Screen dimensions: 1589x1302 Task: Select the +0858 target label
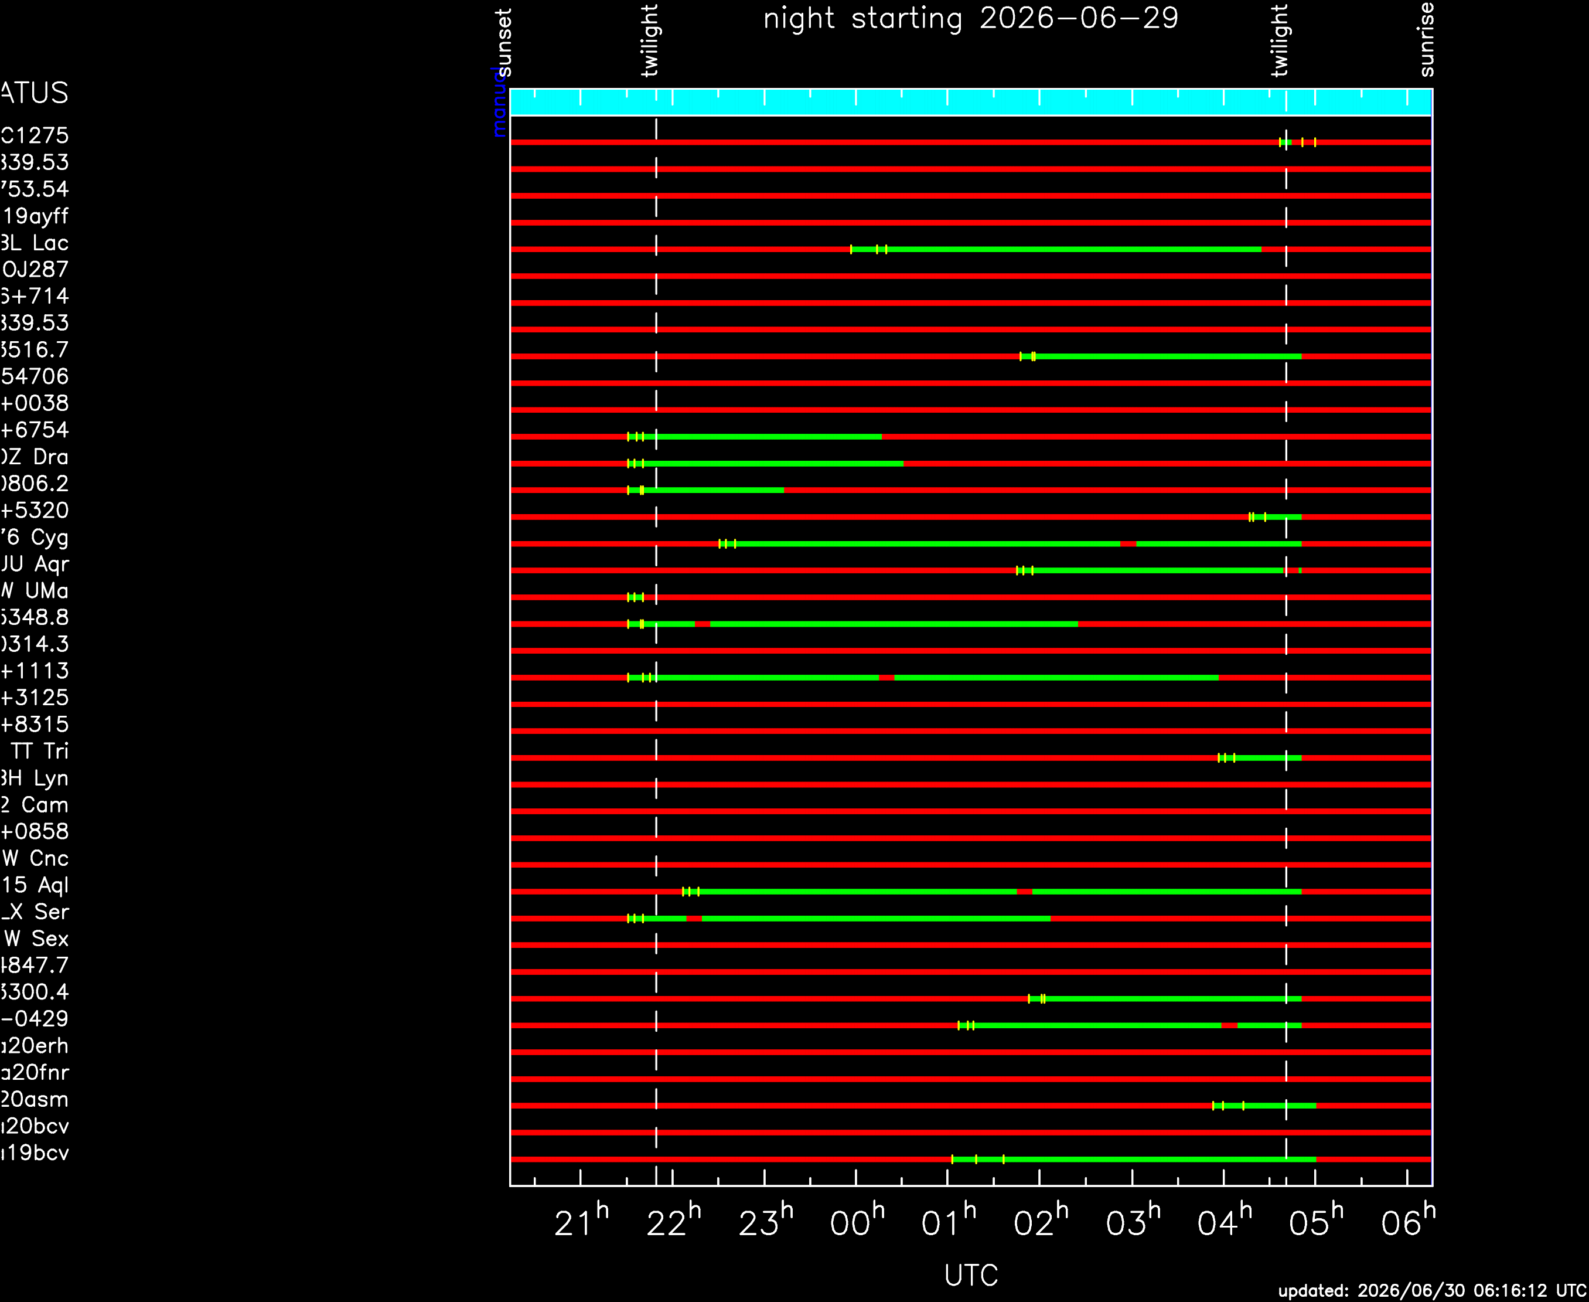35,832
